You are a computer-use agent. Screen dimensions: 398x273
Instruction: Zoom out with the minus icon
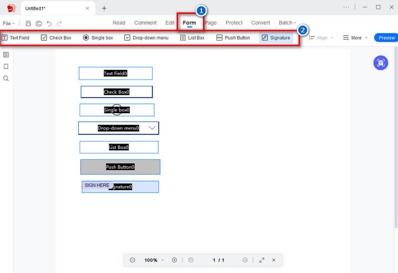click(132, 260)
